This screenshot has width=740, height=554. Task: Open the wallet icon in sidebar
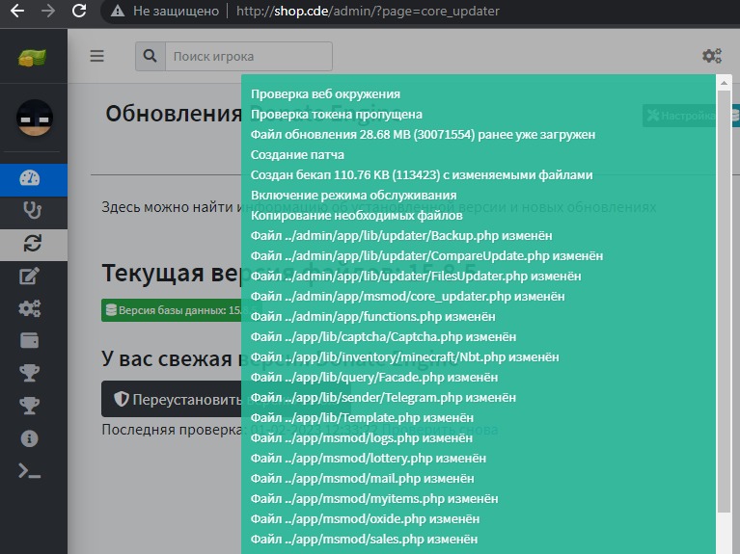click(30, 341)
